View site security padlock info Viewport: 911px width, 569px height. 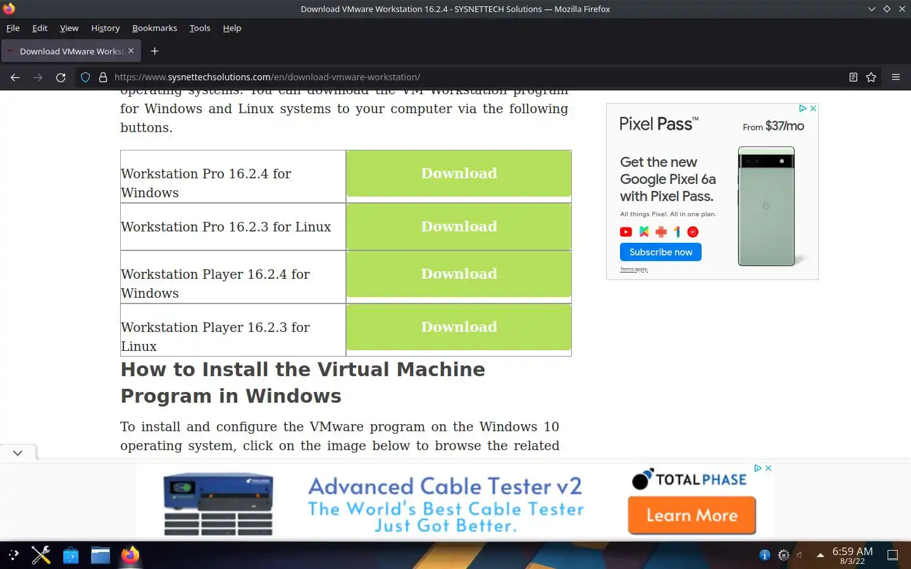tap(103, 77)
